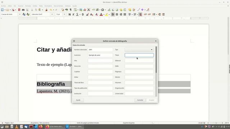Toggle Italic K button
Viewport: 230px width, 129px height.
pyautogui.click(x=73, y=14)
